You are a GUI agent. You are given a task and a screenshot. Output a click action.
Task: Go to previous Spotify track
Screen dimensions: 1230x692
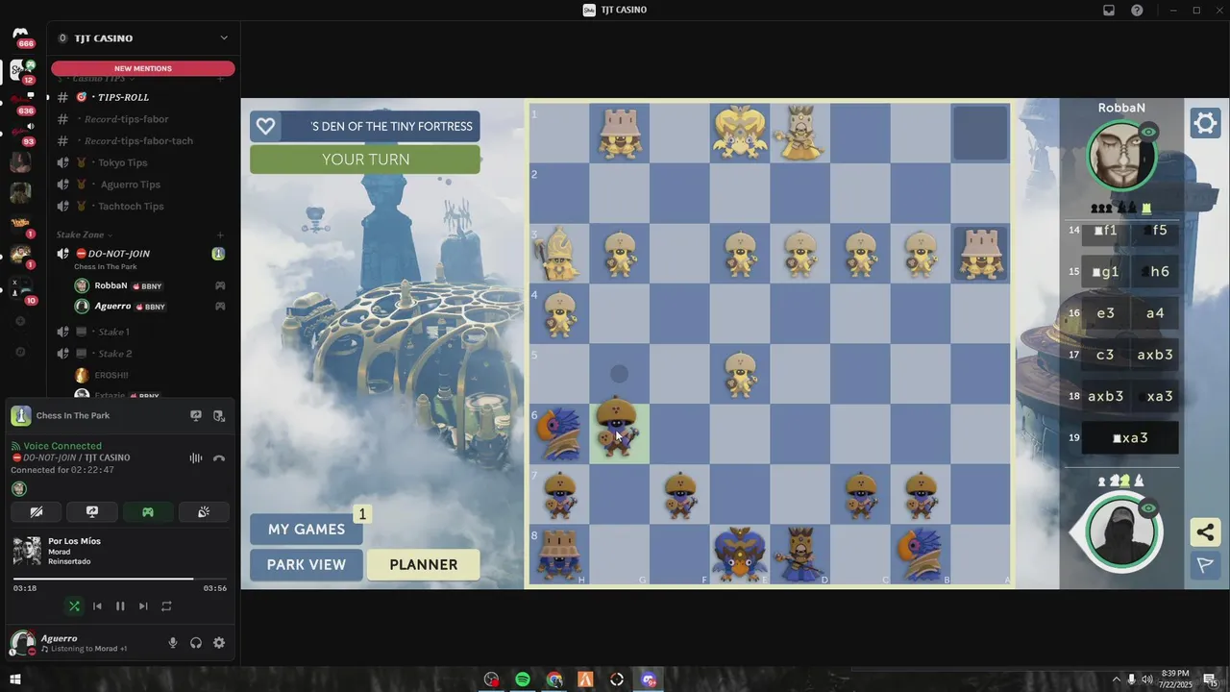(x=97, y=606)
